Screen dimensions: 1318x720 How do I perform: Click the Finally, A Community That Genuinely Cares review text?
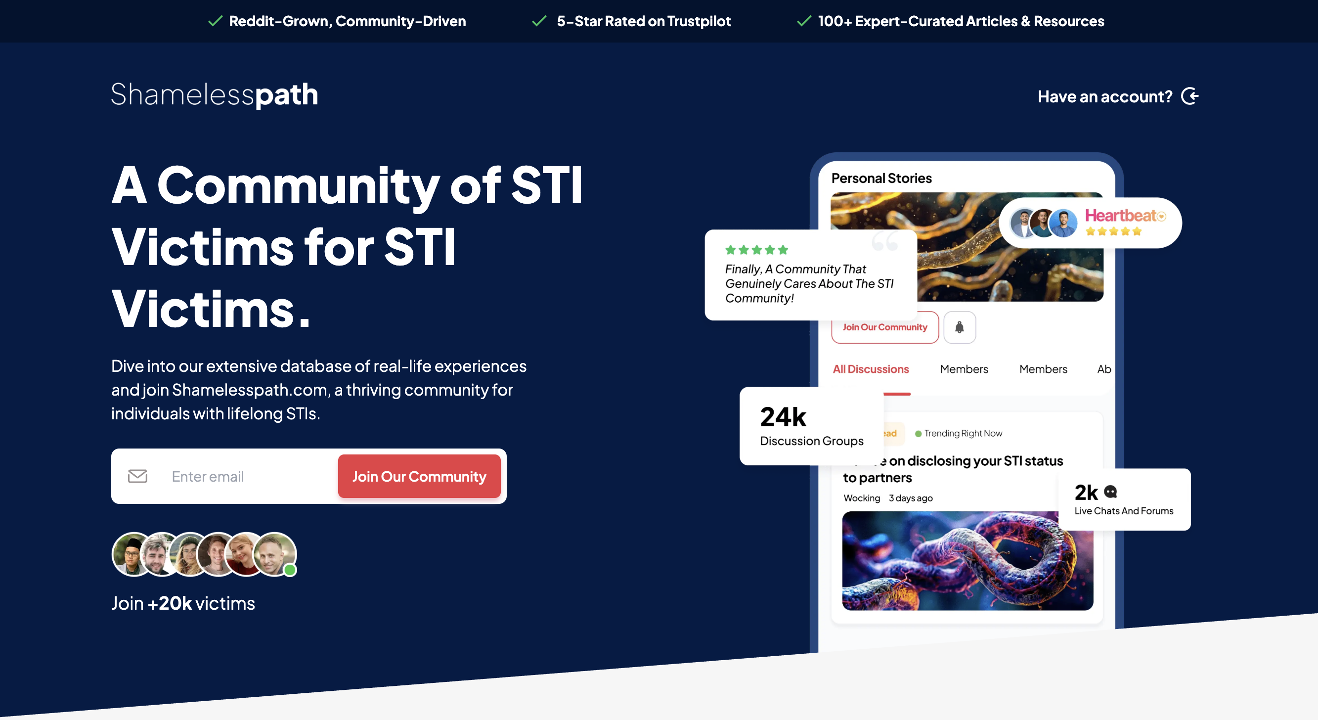[809, 283]
